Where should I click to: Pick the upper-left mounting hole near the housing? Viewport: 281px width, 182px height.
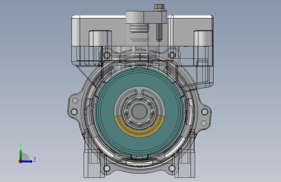107,55
